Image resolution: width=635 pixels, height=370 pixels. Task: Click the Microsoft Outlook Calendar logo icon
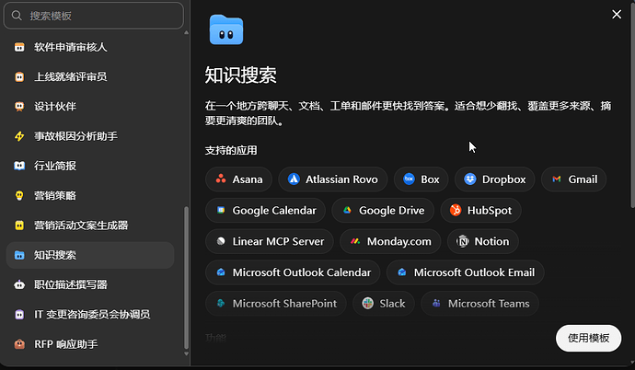pos(221,272)
